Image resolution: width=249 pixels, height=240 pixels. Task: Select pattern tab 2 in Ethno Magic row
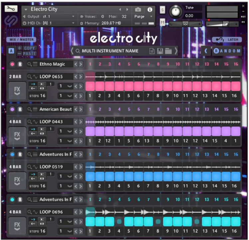point(100,64)
